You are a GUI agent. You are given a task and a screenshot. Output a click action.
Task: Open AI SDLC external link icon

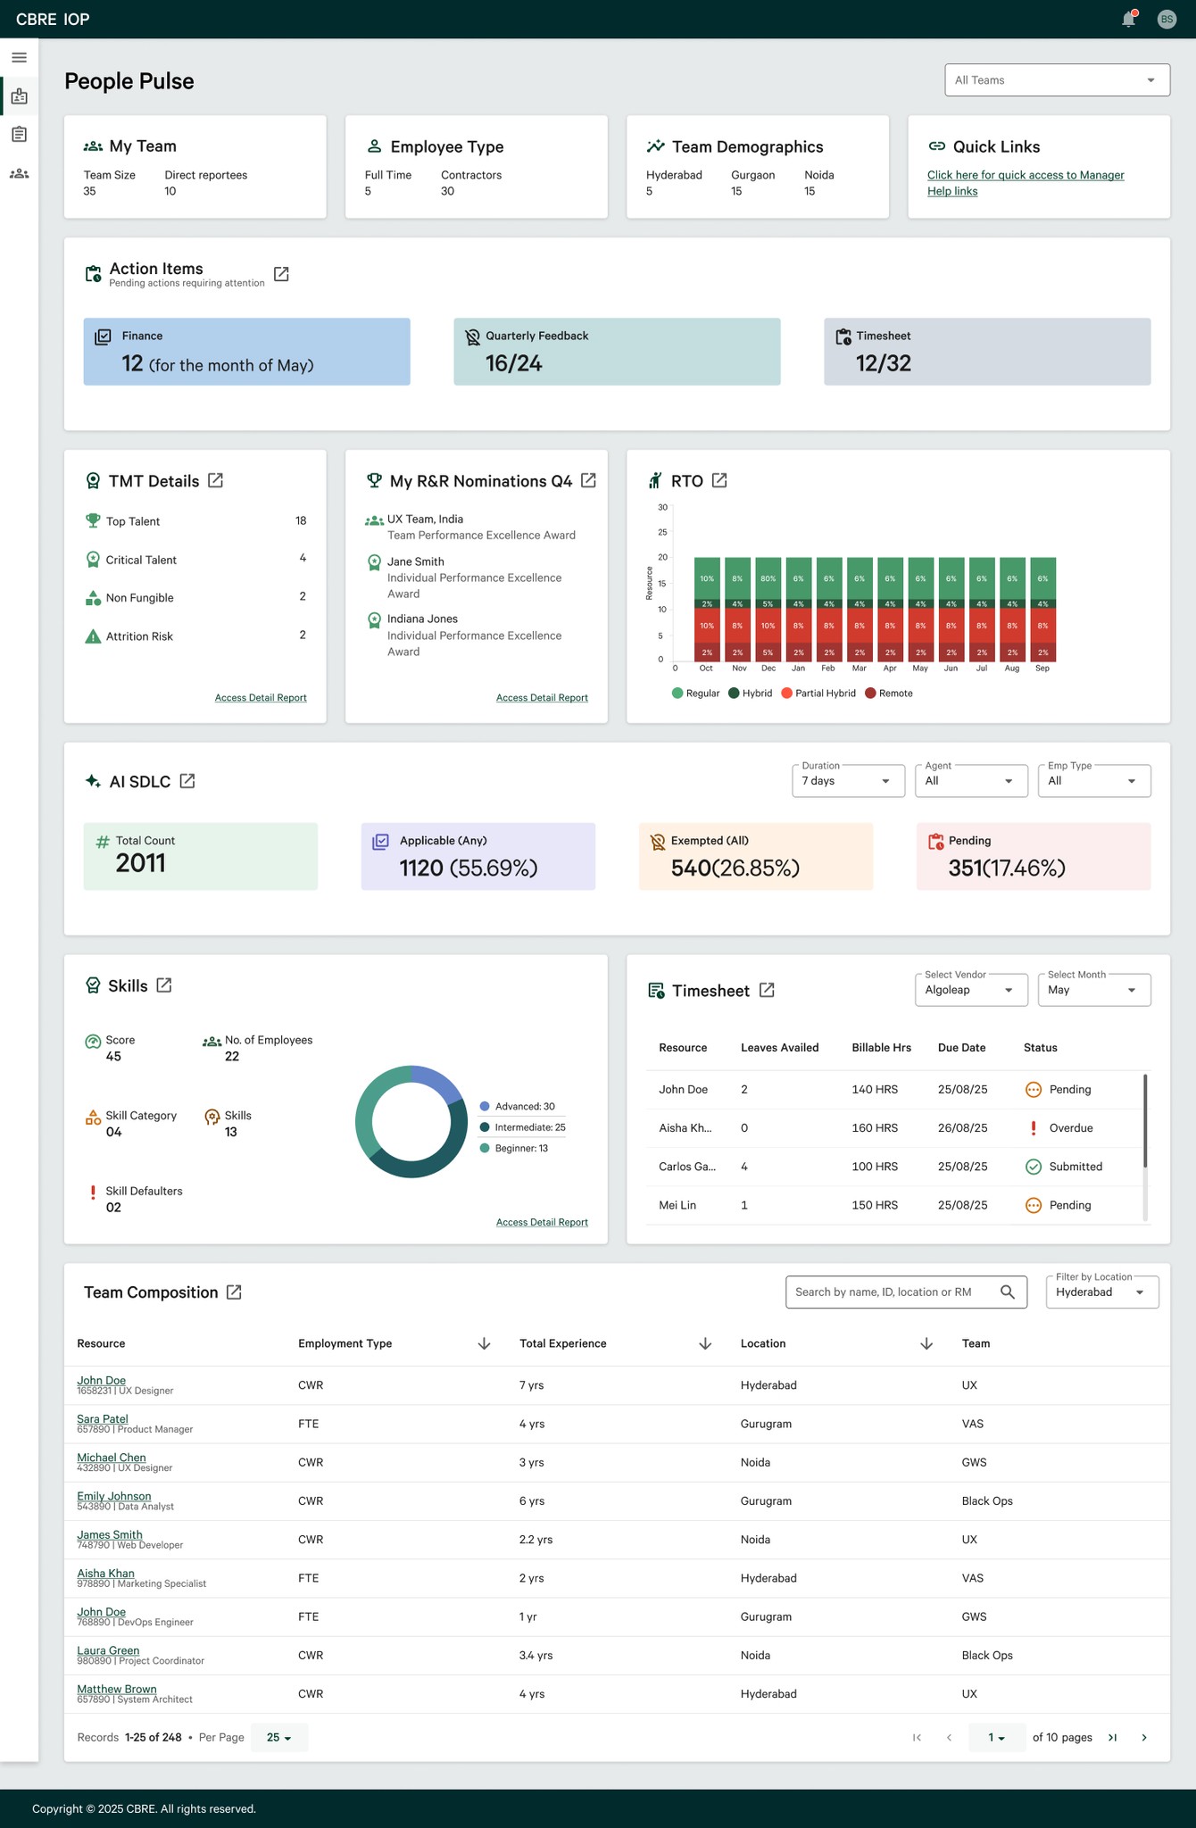point(187,781)
